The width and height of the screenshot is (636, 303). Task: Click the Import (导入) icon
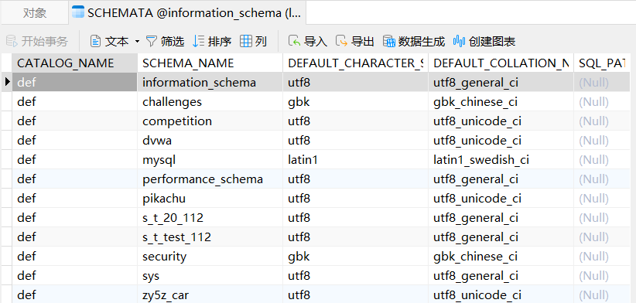point(295,41)
